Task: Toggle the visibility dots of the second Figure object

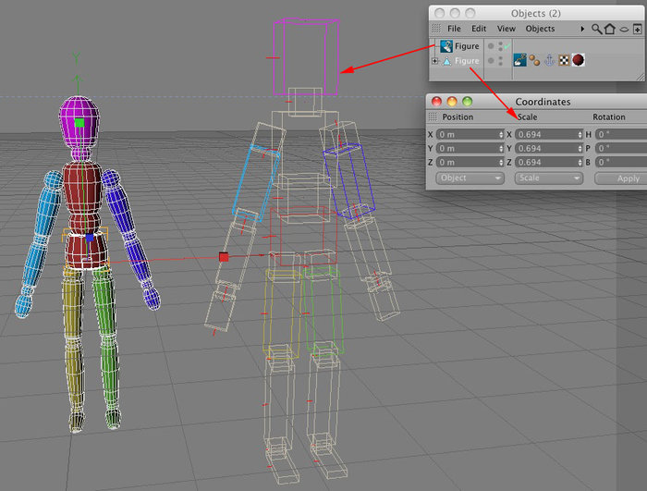Action: tap(501, 61)
